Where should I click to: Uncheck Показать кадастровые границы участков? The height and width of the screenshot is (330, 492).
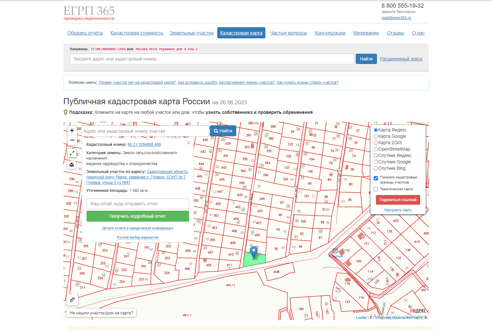pyautogui.click(x=376, y=178)
